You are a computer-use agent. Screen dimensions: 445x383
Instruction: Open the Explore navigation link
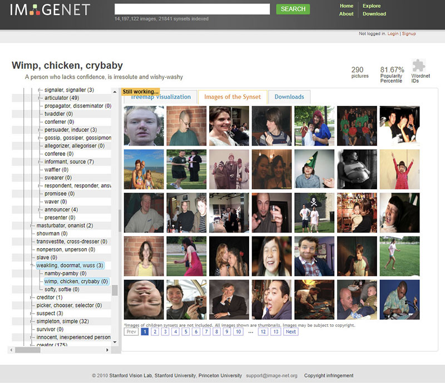point(372,6)
